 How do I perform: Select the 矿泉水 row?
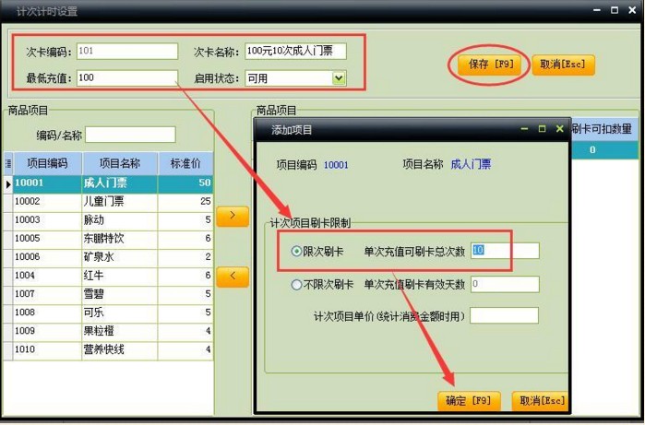tap(108, 257)
